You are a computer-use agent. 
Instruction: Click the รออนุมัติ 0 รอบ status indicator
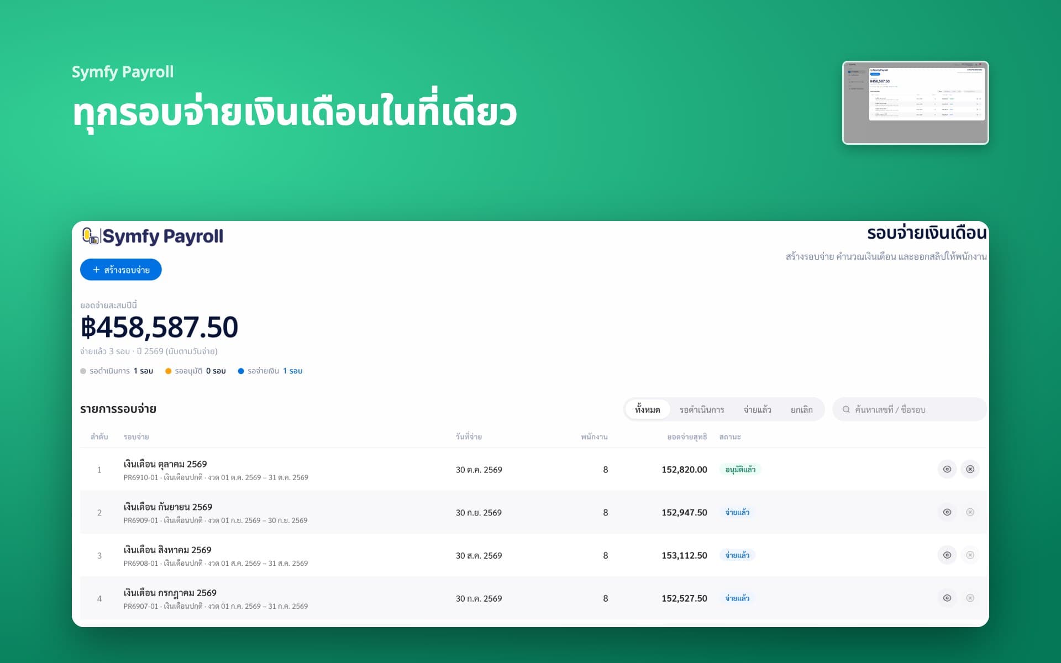196,371
